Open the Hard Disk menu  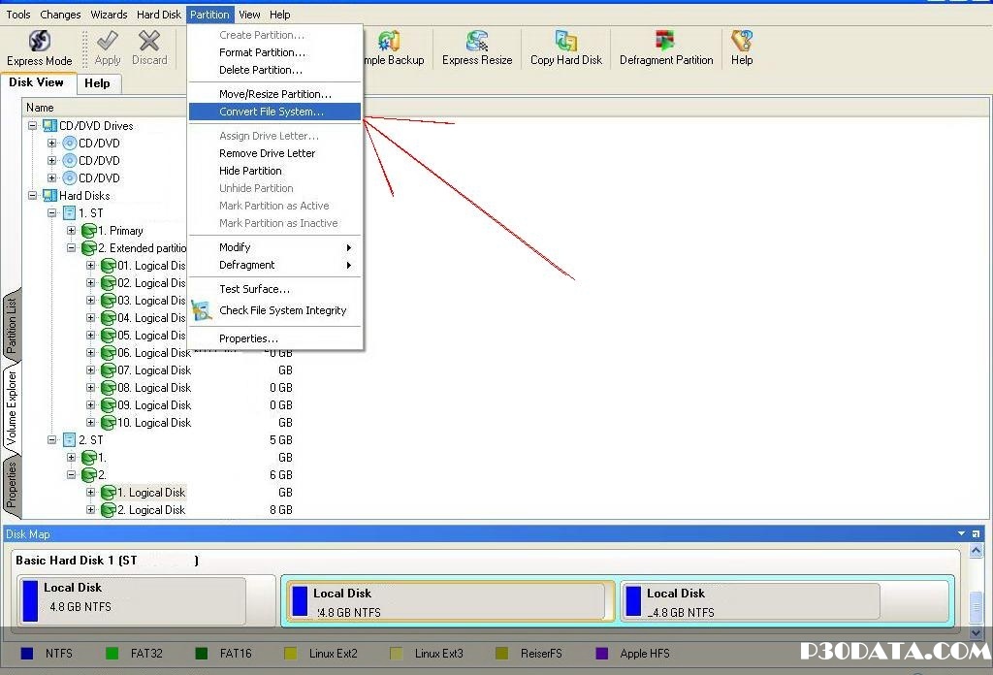coord(158,15)
